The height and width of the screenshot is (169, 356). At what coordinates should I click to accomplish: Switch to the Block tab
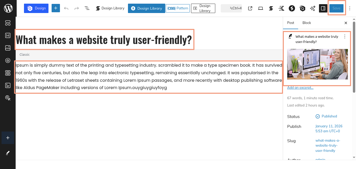[306, 23]
